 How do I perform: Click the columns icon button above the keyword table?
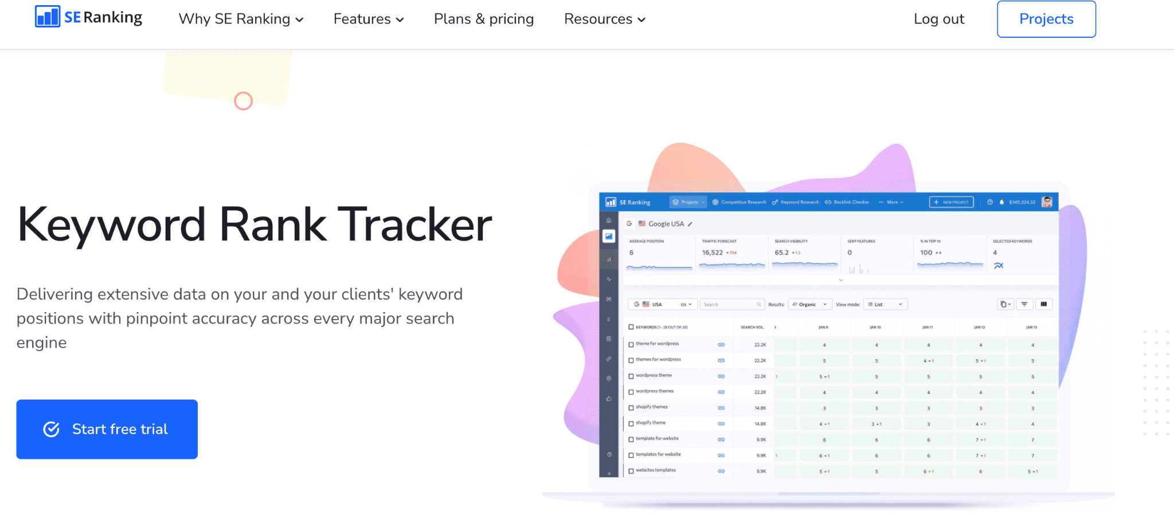click(1044, 304)
